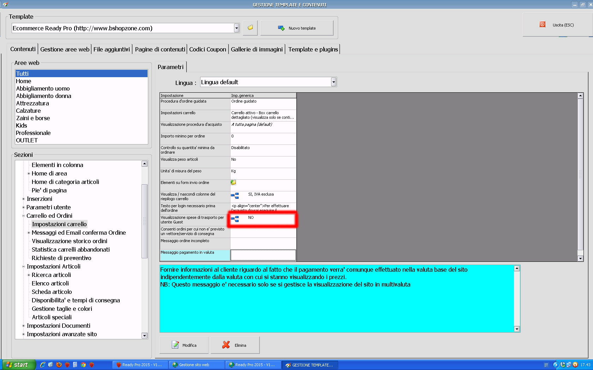The height and width of the screenshot is (370, 593).
Task: Click the Elimina button
Action: [x=235, y=345]
